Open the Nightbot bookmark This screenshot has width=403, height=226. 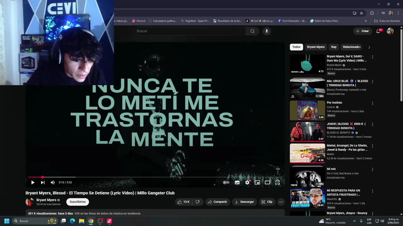pyautogui.click(x=195, y=21)
